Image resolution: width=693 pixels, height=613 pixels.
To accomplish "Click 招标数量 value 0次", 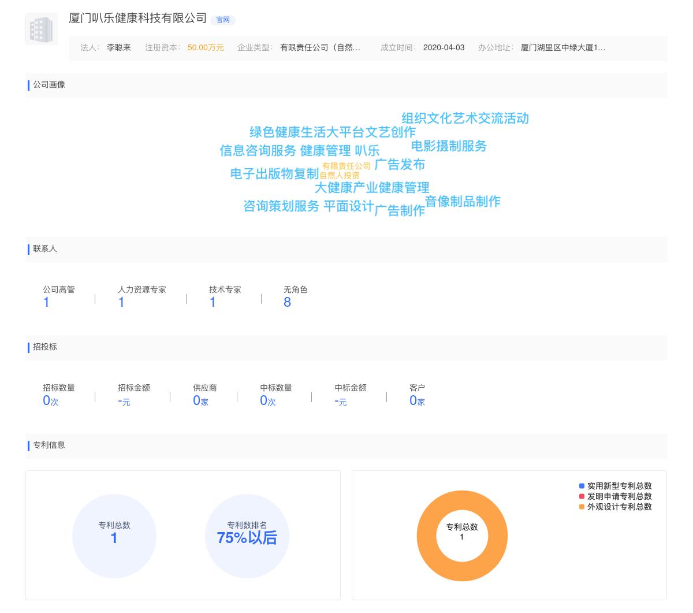I will [51, 401].
